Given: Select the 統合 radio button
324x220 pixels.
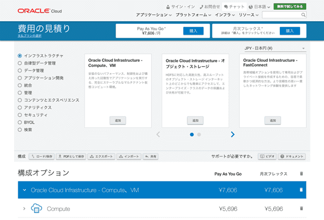Looking at the screenshot, I should pos(20,85).
